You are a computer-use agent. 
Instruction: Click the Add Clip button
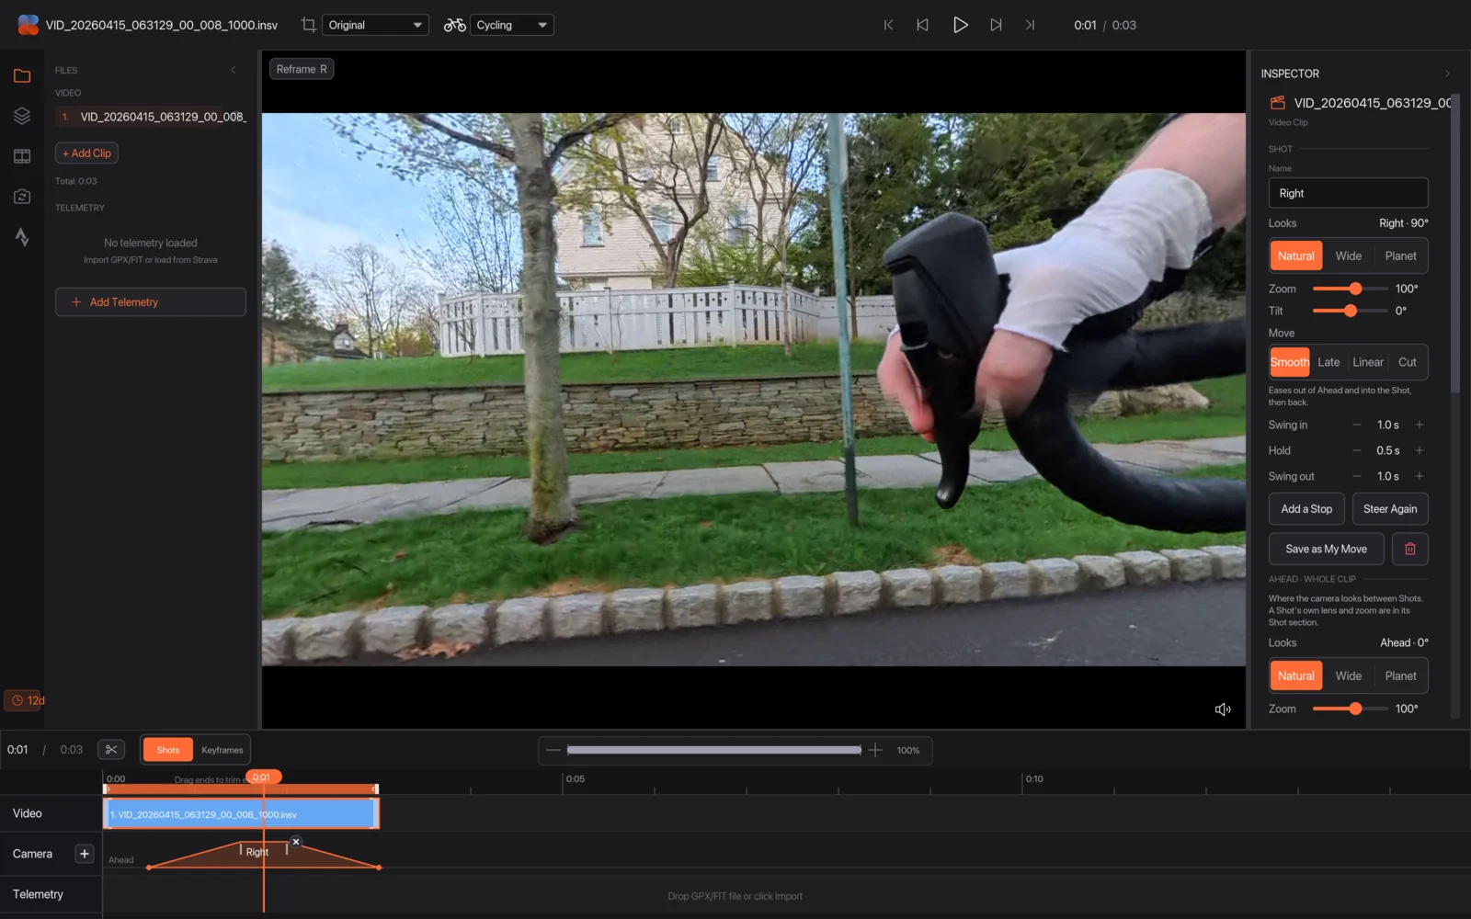[86, 153]
